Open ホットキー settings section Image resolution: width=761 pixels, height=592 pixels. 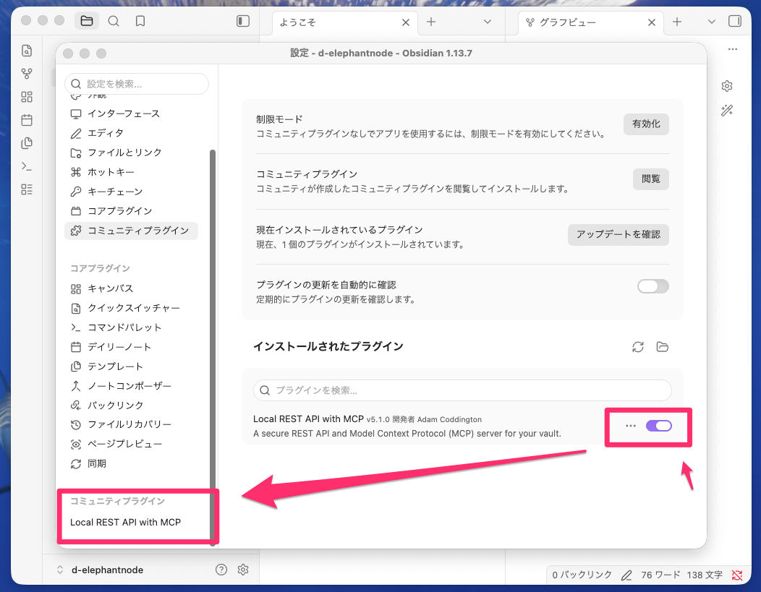point(131,172)
